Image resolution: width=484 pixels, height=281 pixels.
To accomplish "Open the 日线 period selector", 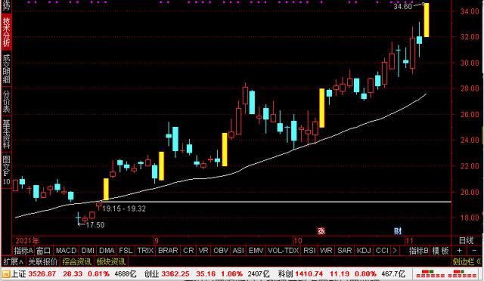I will [466, 240].
